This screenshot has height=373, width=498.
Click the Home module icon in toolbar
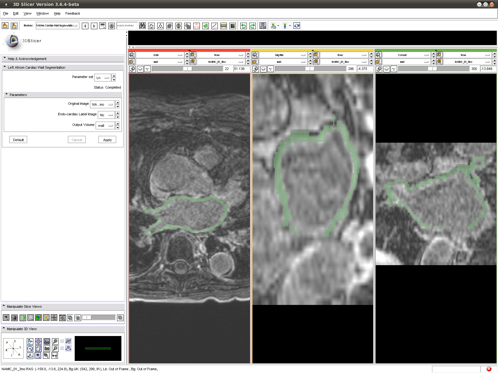click(151, 26)
